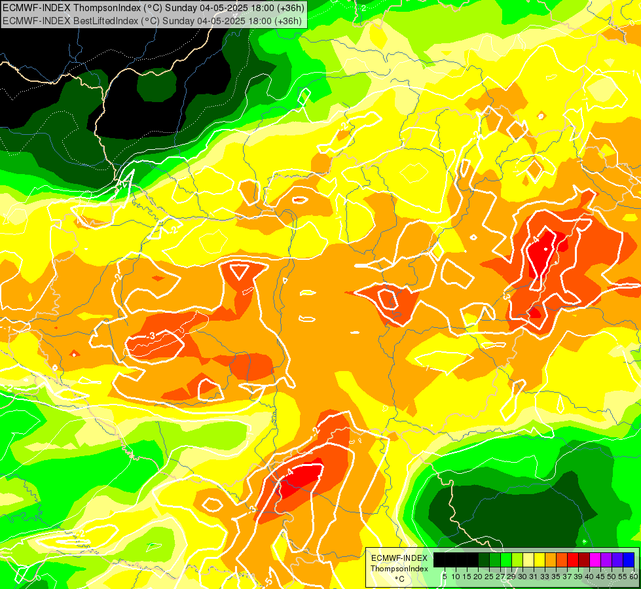
Task: Click the °C unit label in the legend
Action: [400, 579]
